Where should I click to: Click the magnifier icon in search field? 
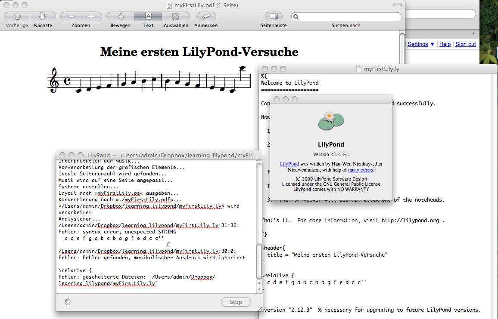click(x=296, y=17)
